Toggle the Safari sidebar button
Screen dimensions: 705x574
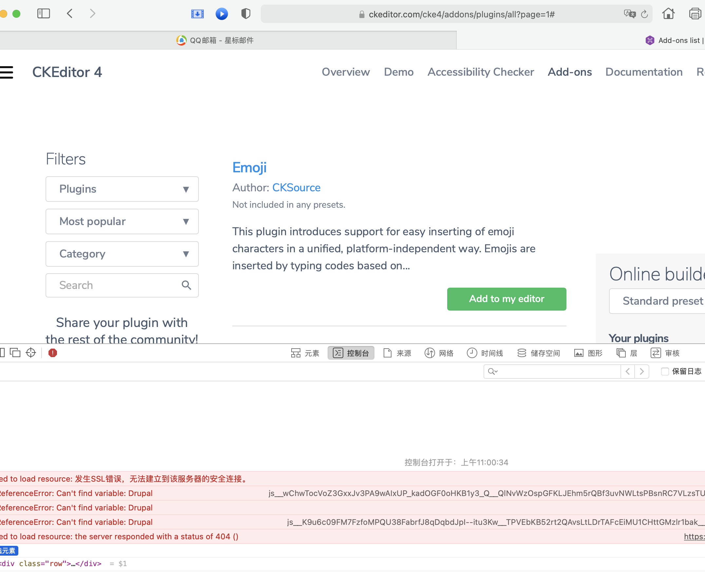pos(43,13)
